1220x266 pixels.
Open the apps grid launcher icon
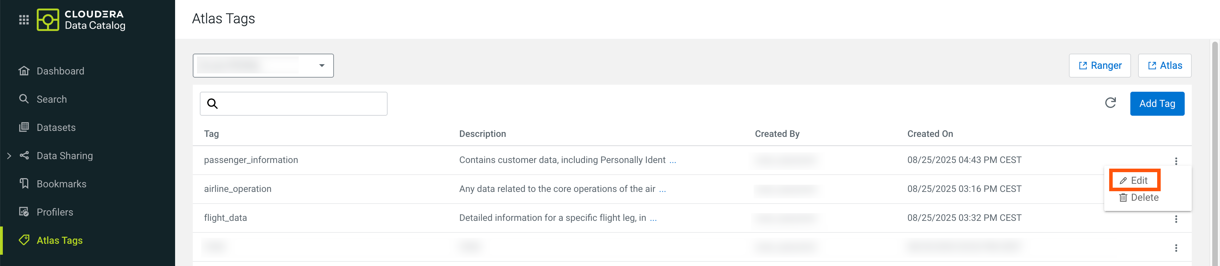point(24,20)
